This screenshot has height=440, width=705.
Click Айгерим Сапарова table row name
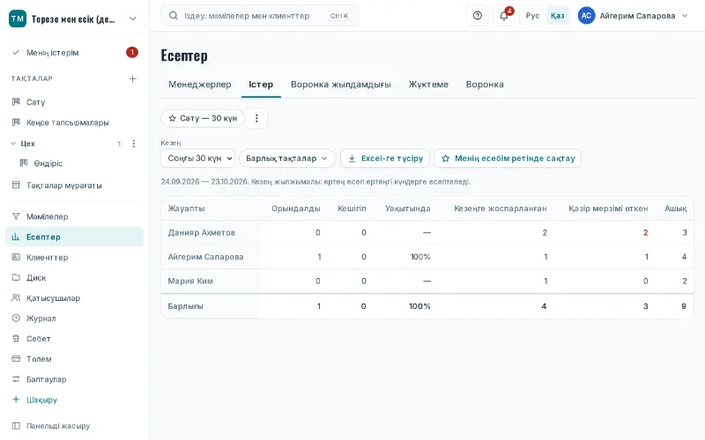[x=205, y=257]
